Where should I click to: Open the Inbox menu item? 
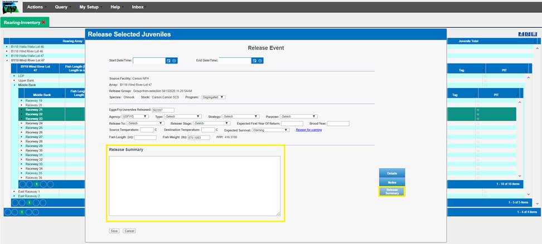(137, 7)
